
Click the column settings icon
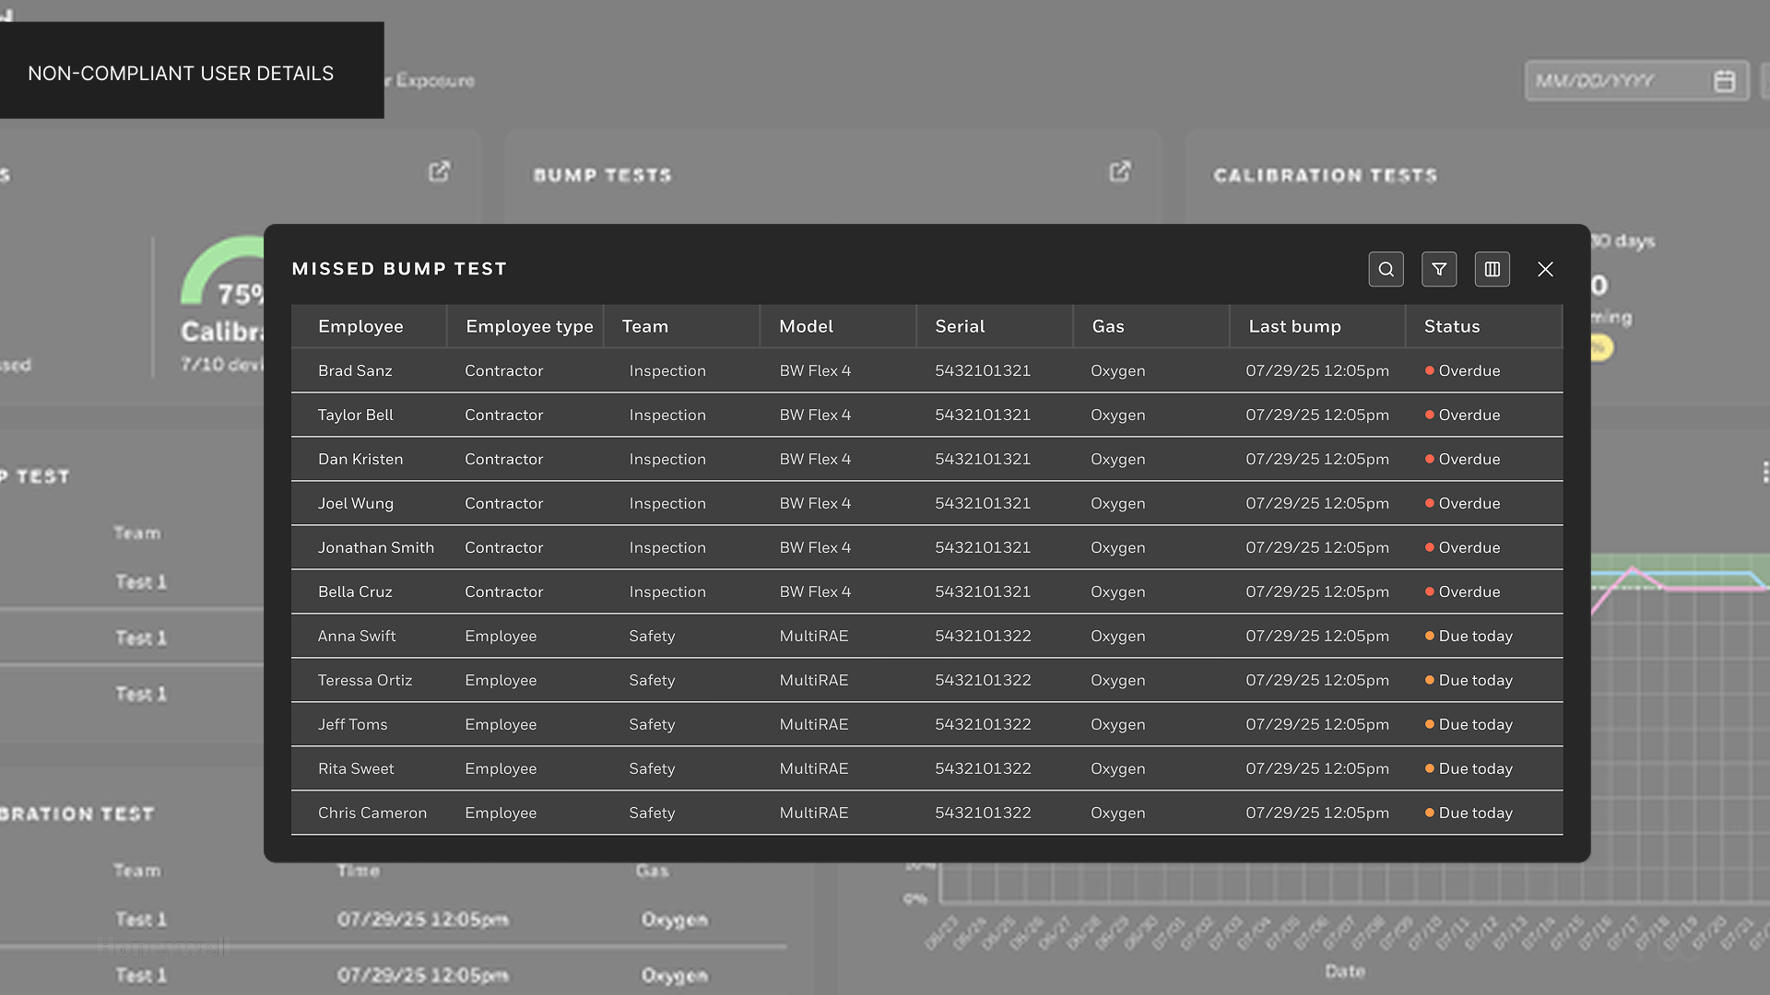click(x=1492, y=269)
